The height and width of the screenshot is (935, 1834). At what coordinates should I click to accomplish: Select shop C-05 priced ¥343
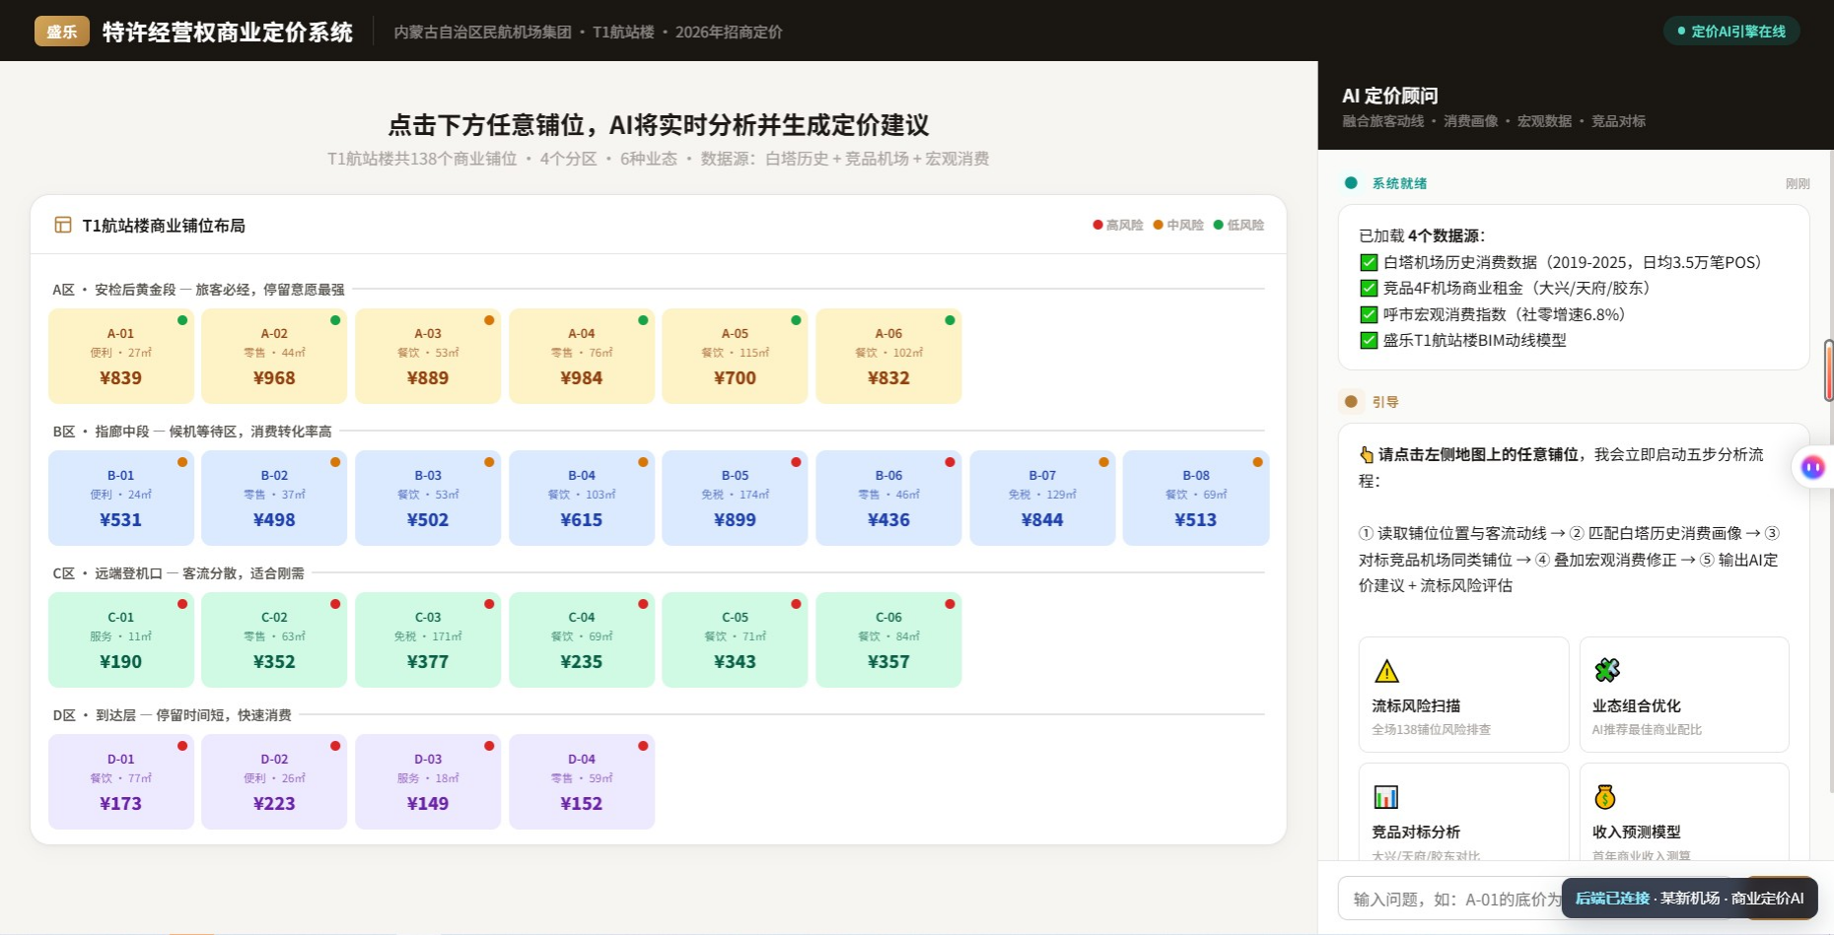click(x=735, y=639)
